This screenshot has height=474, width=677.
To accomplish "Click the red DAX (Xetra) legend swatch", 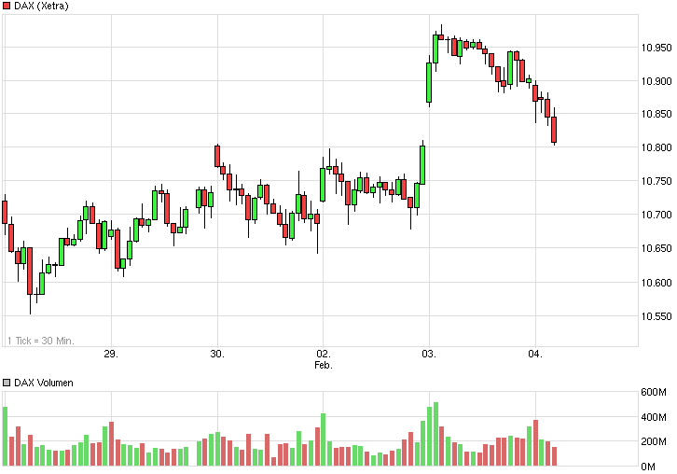I will [7, 6].
